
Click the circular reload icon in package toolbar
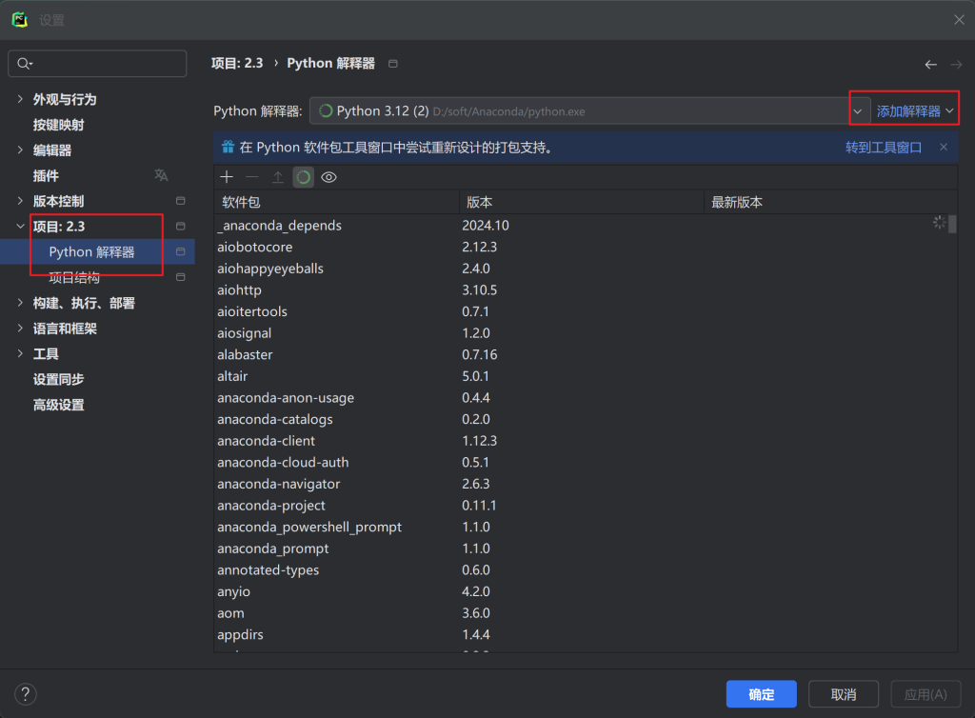303,177
